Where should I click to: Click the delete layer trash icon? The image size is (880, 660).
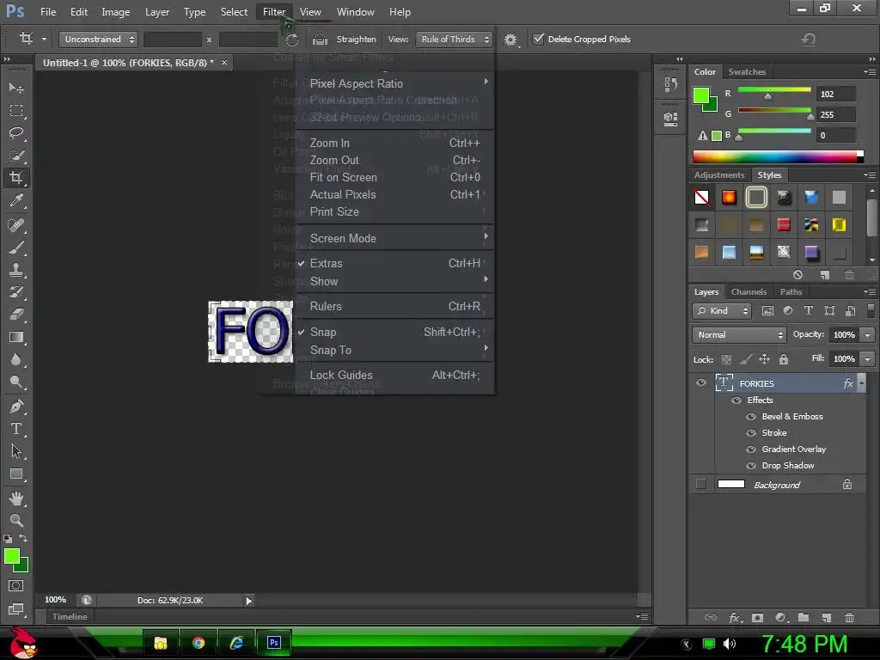(849, 617)
